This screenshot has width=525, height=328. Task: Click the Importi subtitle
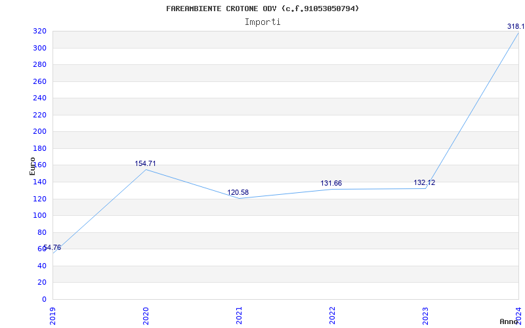262,22
